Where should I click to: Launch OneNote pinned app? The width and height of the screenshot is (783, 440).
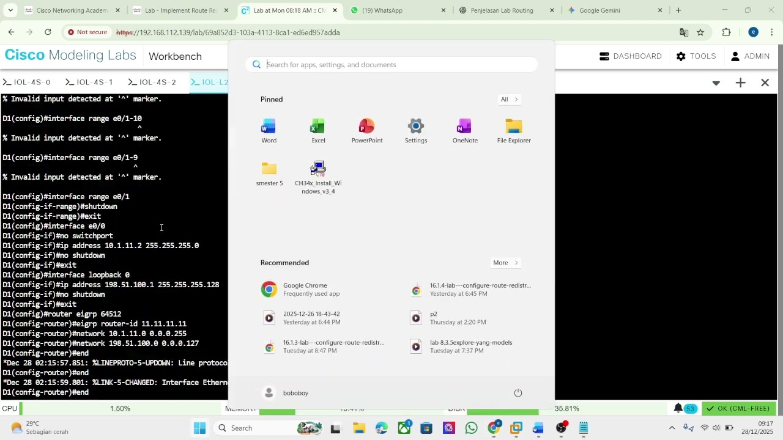[x=465, y=131]
